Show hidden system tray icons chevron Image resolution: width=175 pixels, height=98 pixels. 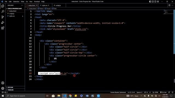pos(141,96)
